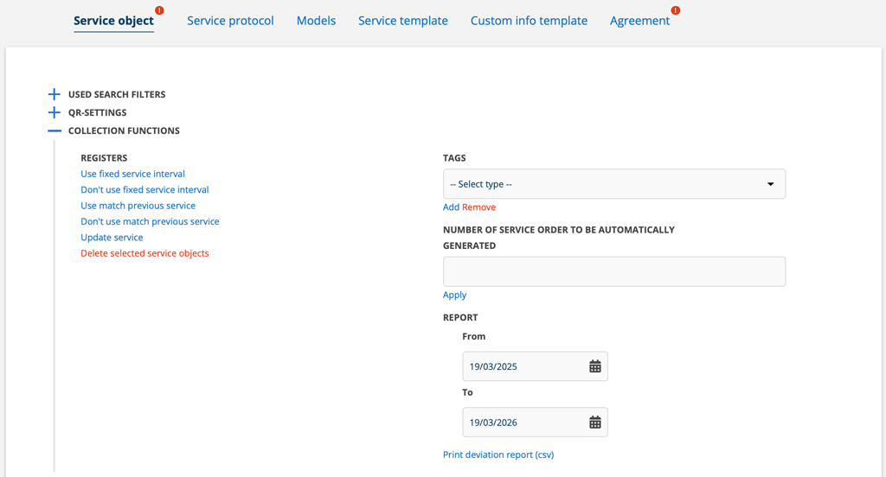Screen dimensions: 886x477
Task: Click alert badge on Service object tab
Action: (160, 10)
